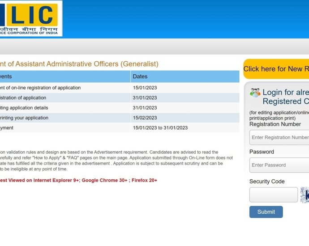Click the Registration Number label
This screenshot has height=246, width=309.
click(275, 124)
